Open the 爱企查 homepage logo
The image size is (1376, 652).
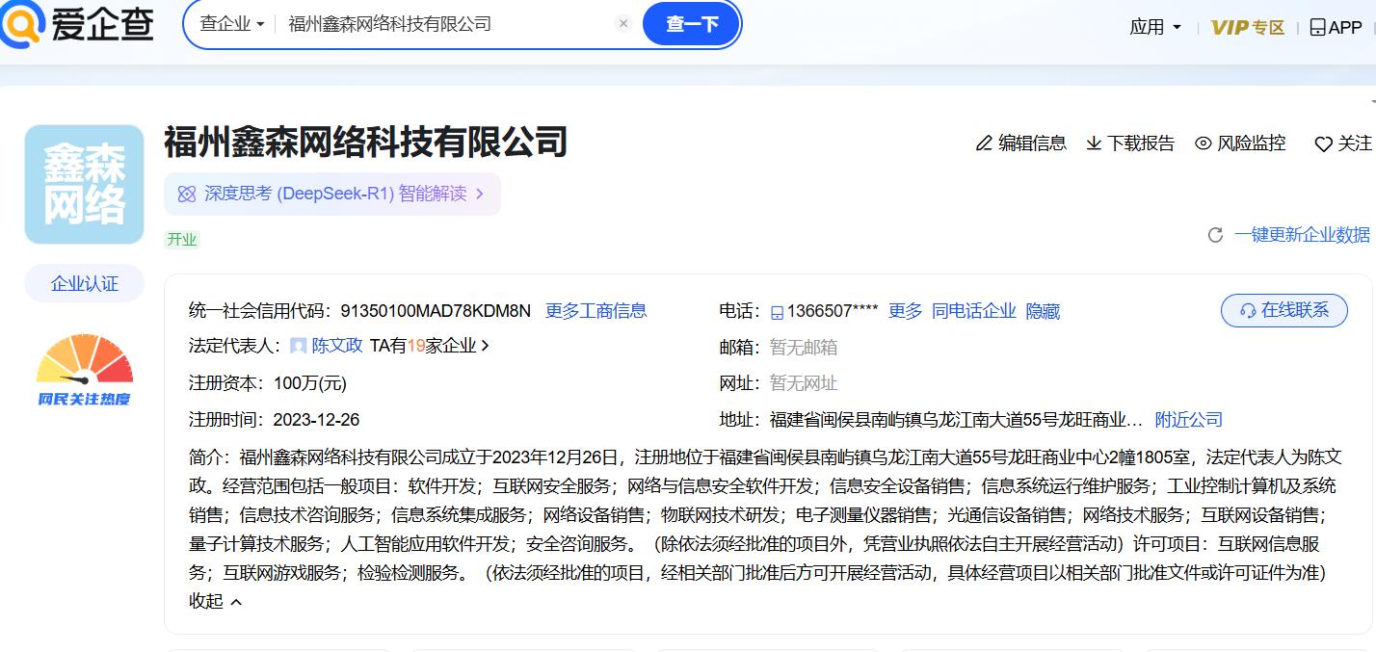point(77,24)
